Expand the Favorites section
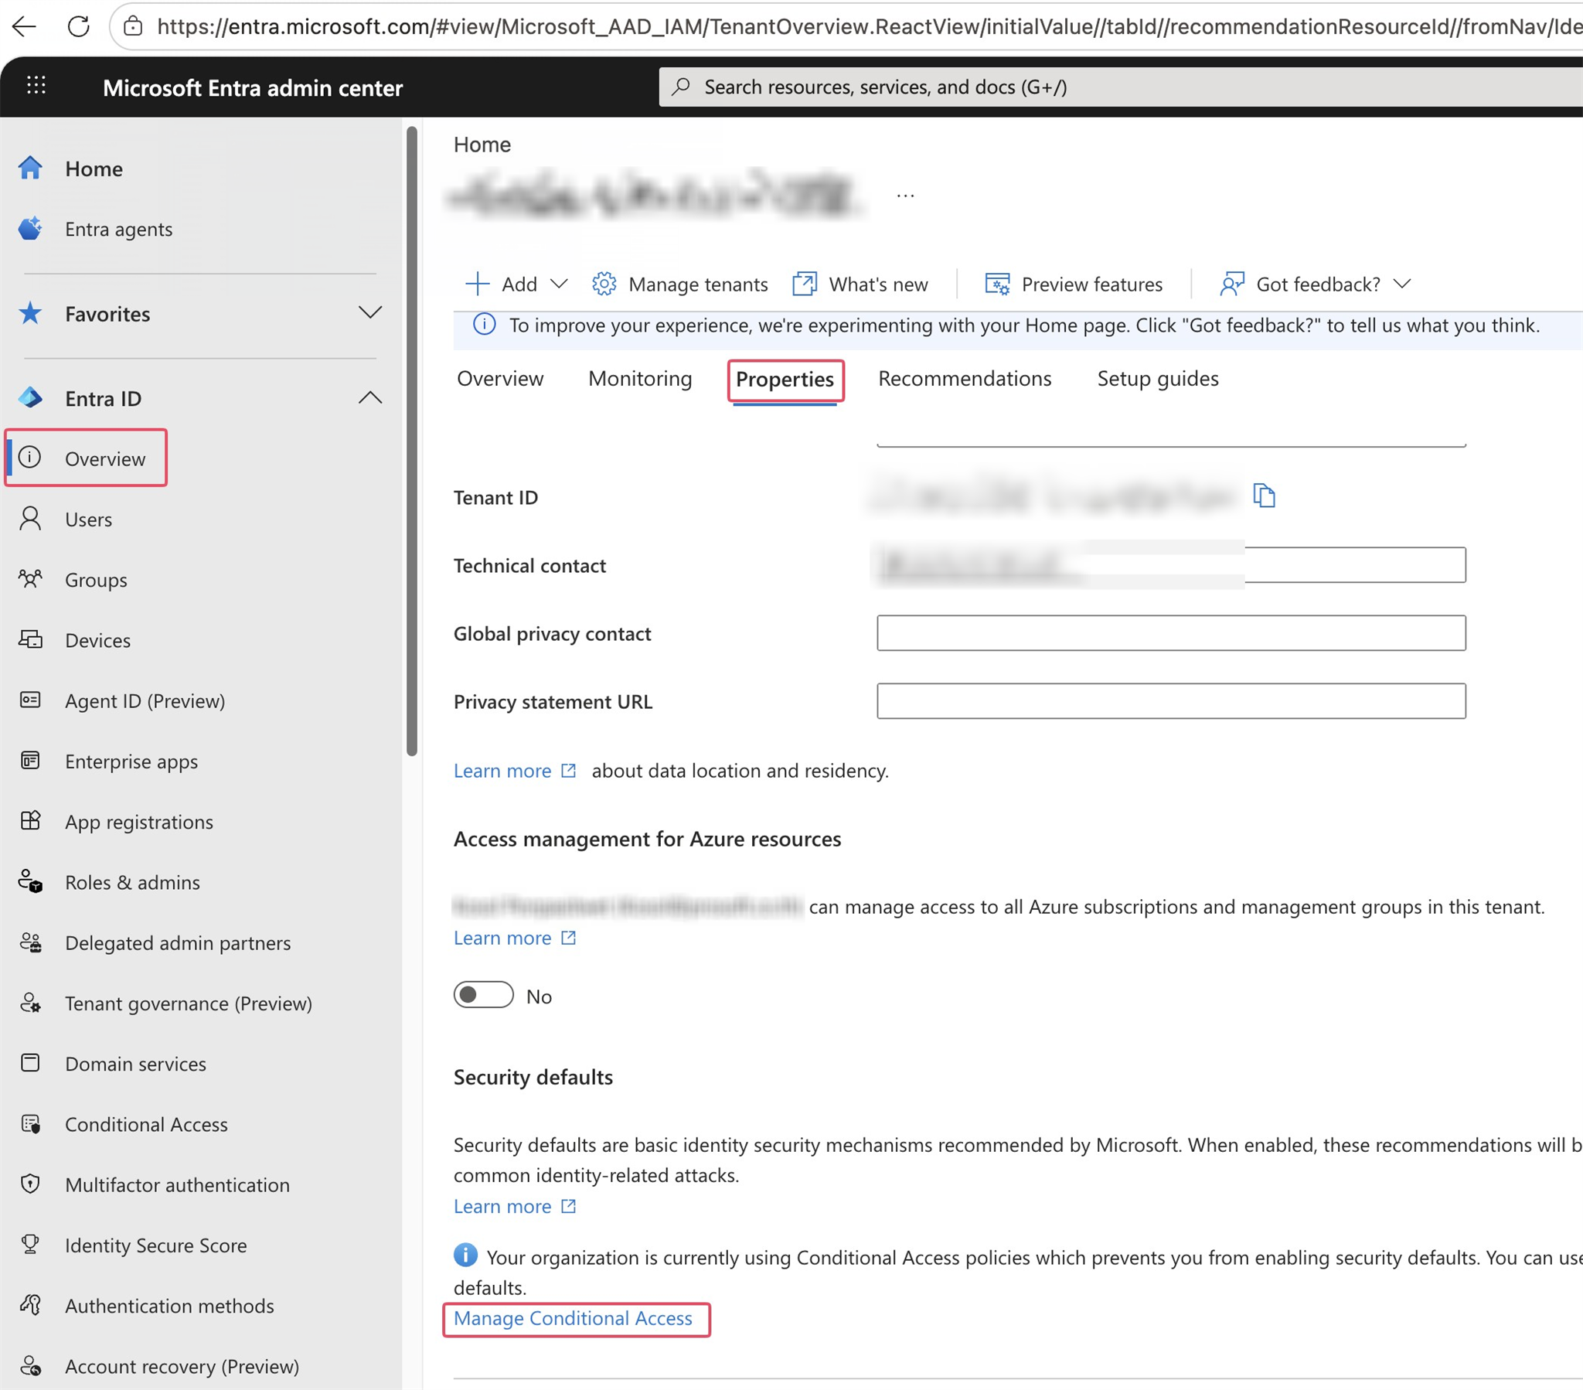The height and width of the screenshot is (1390, 1583). pyautogui.click(x=370, y=313)
